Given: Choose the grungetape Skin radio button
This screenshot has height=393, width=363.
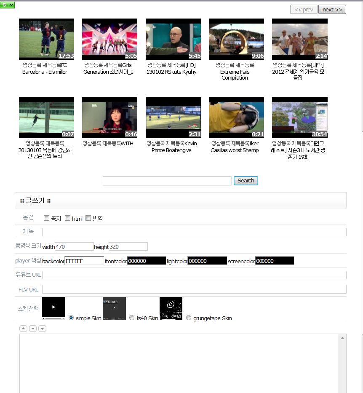Looking at the screenshot, I should tap(189, 318).
